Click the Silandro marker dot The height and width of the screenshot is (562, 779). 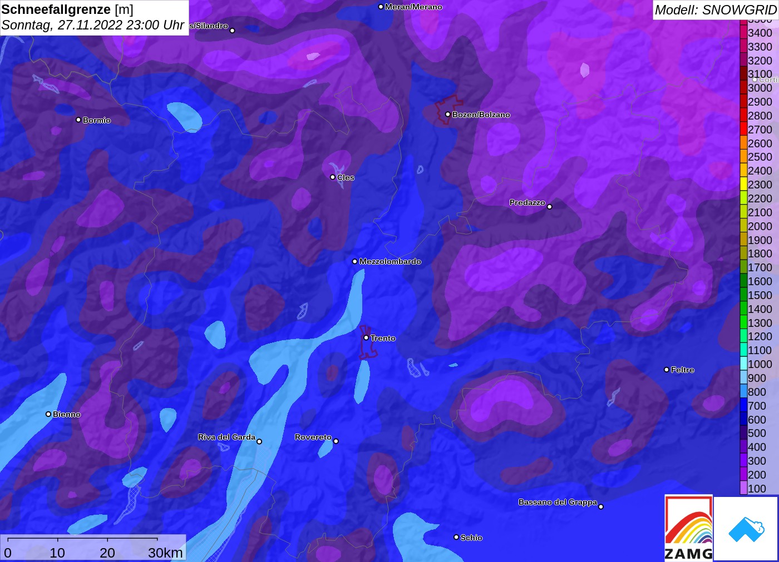point(233,31)
